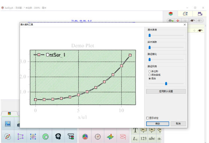Click the pie chart icon
209x143 pixels.
pyautogui.click(x=85, y=137)
